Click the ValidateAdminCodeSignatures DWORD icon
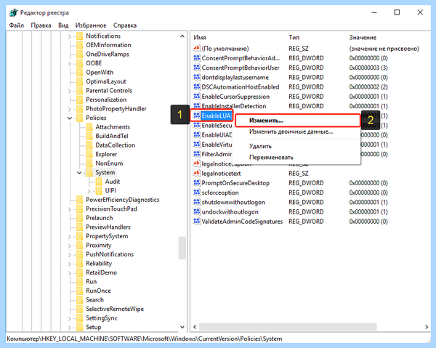This screenshot has height=348, width=436. coord(197,222)
